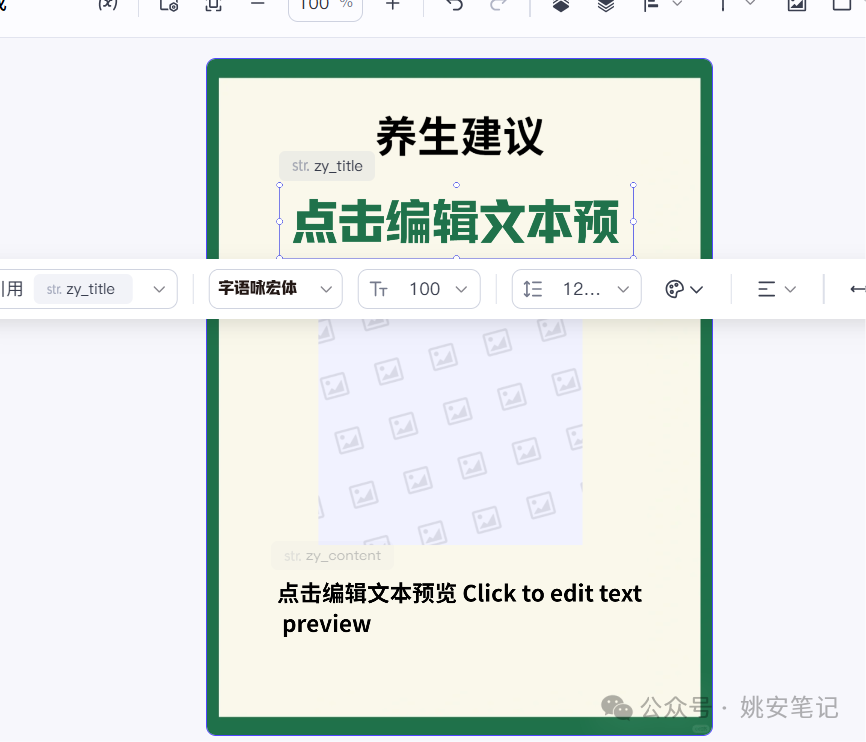Image resolution: width=866 pixels, height=742 pixels.
Task: Click the variable (x) icon in top toolbar
Action: (108, 4)
